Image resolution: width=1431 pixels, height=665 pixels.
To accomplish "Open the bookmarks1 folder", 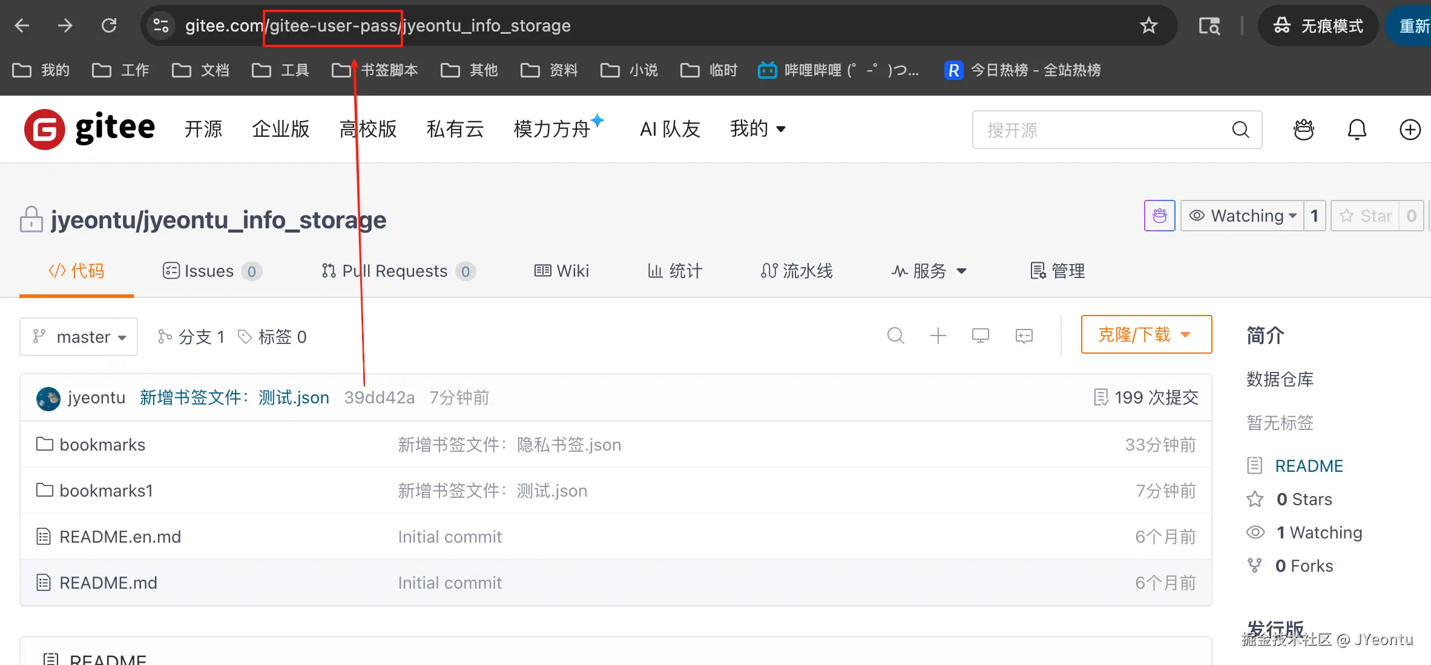I will click(x=106, y=491).
